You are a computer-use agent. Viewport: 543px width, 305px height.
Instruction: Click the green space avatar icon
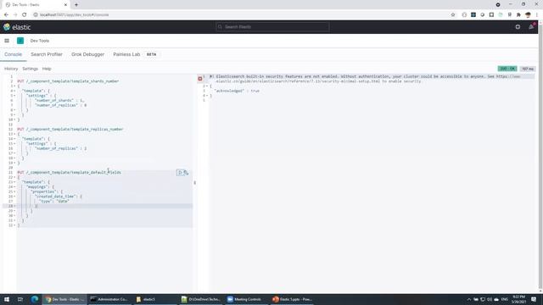[x=20, y=41]
